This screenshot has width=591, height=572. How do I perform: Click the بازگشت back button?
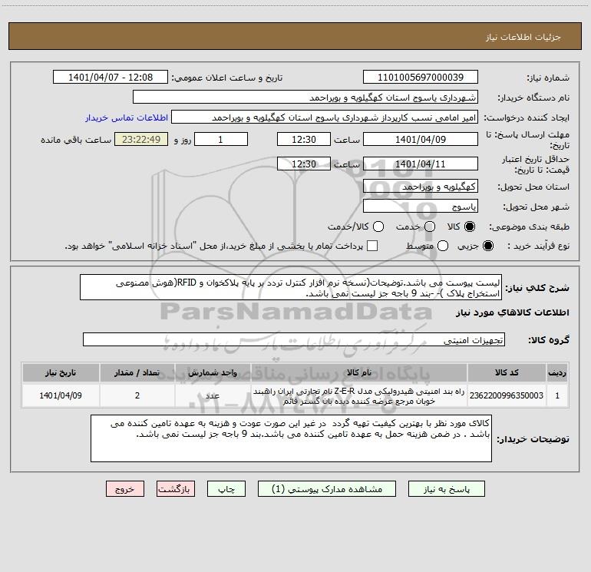[x=176, y=489]
